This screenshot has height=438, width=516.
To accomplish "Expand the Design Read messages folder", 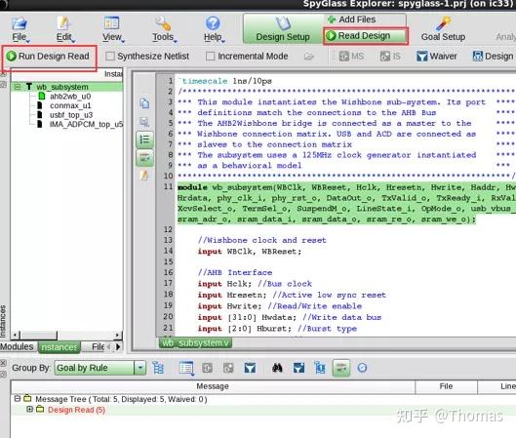I will click(x=29, y=409).
